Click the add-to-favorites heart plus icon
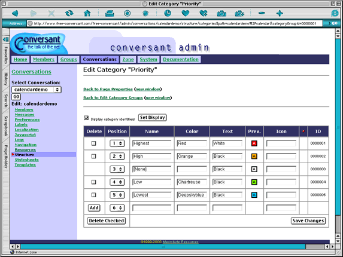343x257 pixels. point(204,14)
